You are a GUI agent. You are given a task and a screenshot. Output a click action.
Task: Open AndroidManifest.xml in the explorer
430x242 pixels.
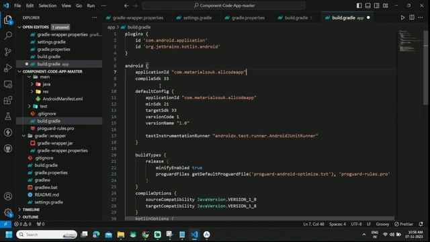pos(62,99)
